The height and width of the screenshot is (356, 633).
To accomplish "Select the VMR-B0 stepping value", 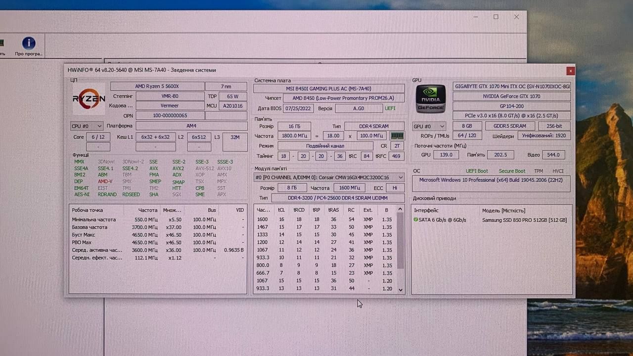I will 170,96.
